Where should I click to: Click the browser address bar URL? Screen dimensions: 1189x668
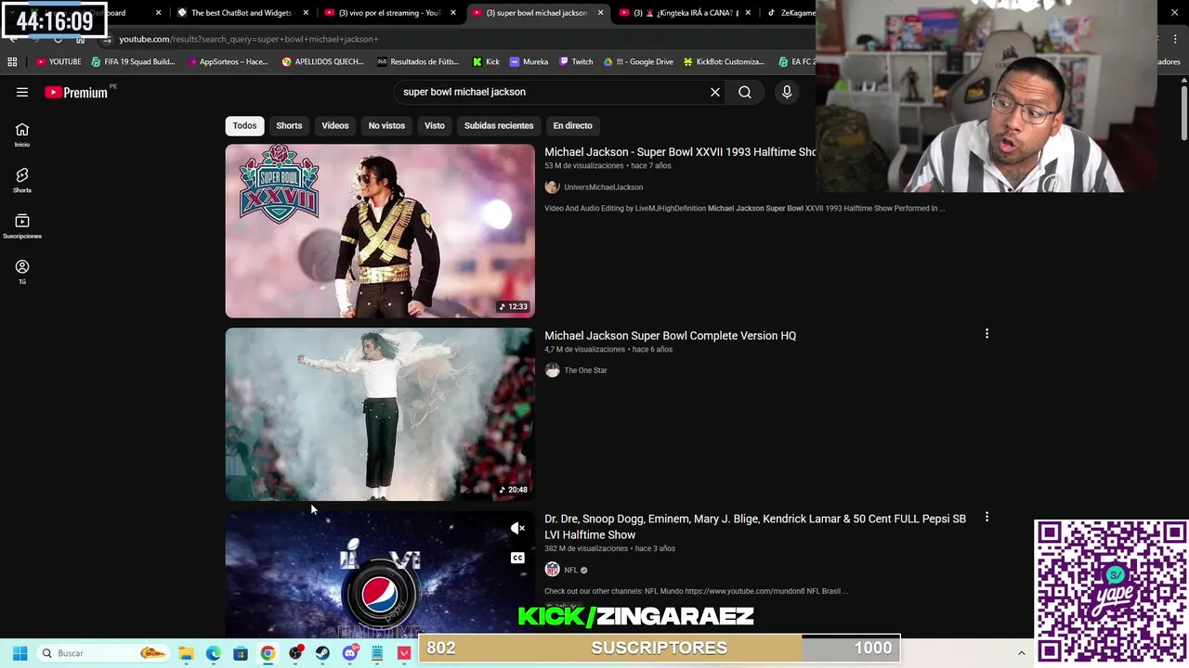(248, 39)
